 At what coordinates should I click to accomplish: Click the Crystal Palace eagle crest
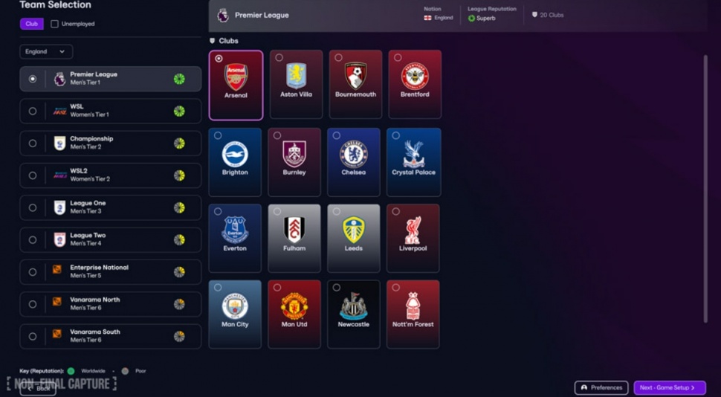pyautogui.click(x=413, y=154)
